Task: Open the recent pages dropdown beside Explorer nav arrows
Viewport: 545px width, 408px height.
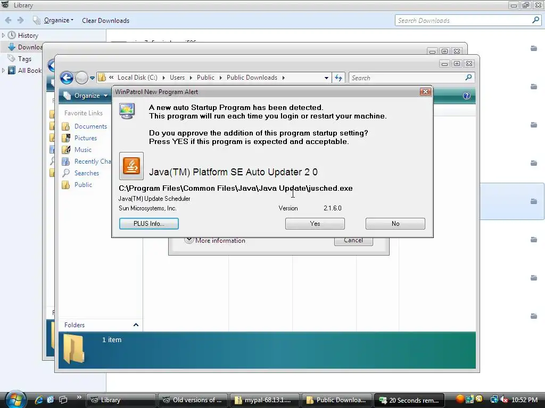Action: coord(92,78)
